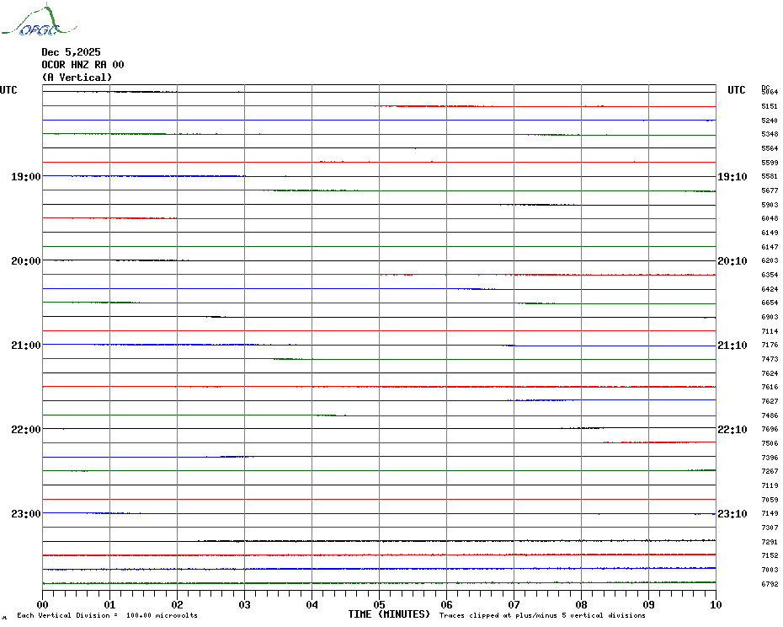The height and width of the screenshot is (627, 783).
Task: Click the Each Vertical Division scale note
Action: pyautogui.click(x=107, y=615)
